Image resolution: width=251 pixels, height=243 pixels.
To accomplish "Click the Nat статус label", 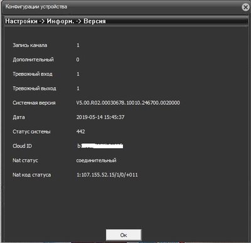I will [25, 161].
